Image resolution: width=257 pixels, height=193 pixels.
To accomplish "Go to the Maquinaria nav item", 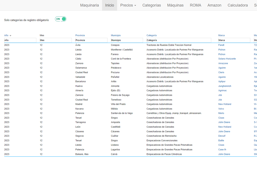I will [x=90, y=5].
